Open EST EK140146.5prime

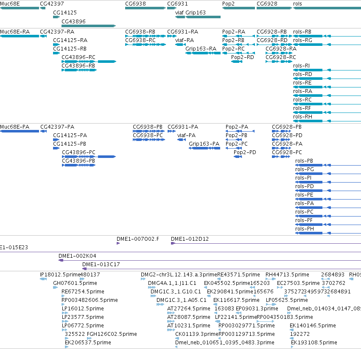tap(313, 326)
